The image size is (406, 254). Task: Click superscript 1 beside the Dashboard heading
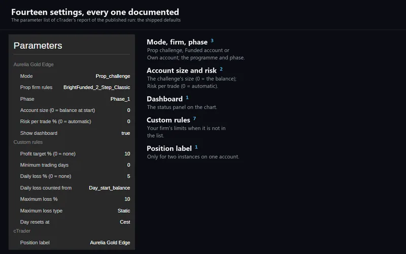(187, 98)
